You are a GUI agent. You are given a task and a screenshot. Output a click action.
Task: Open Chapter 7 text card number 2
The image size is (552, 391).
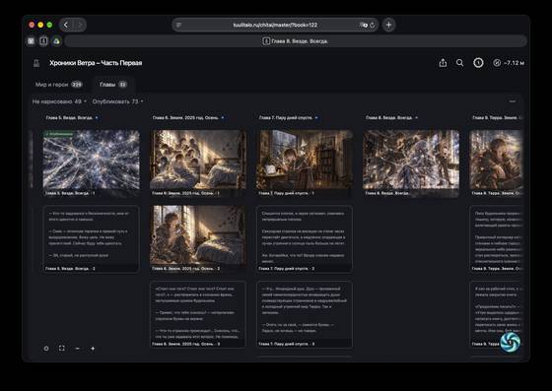(305, 238)
